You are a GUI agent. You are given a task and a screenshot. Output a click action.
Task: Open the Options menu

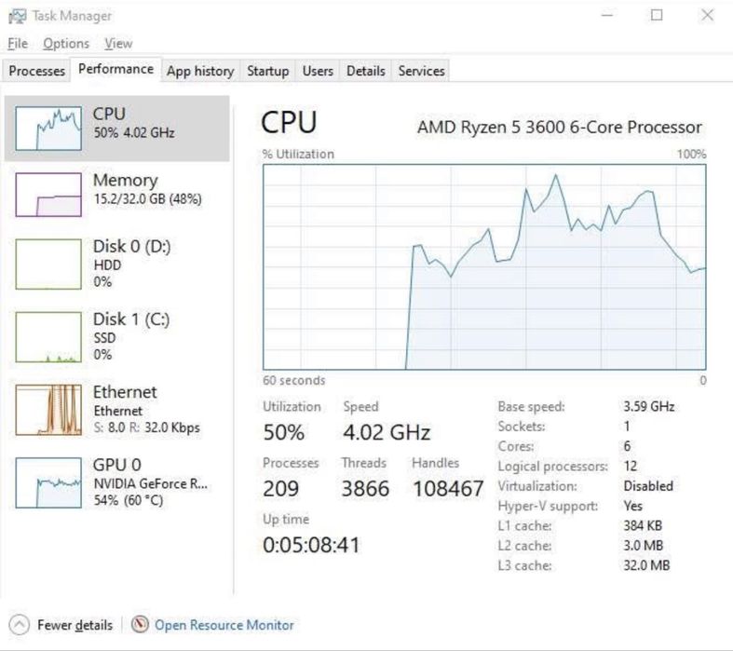pos(66,44)
